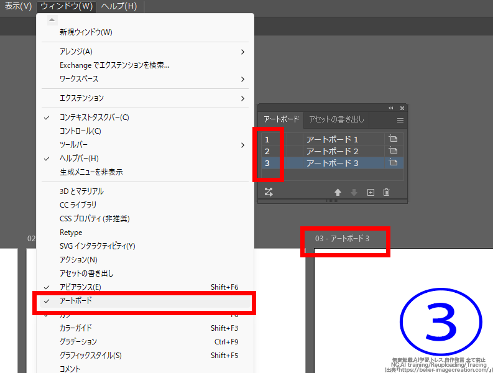
Task: Switch to the アセットの書き出し tab
Action: tap(336, 119)
